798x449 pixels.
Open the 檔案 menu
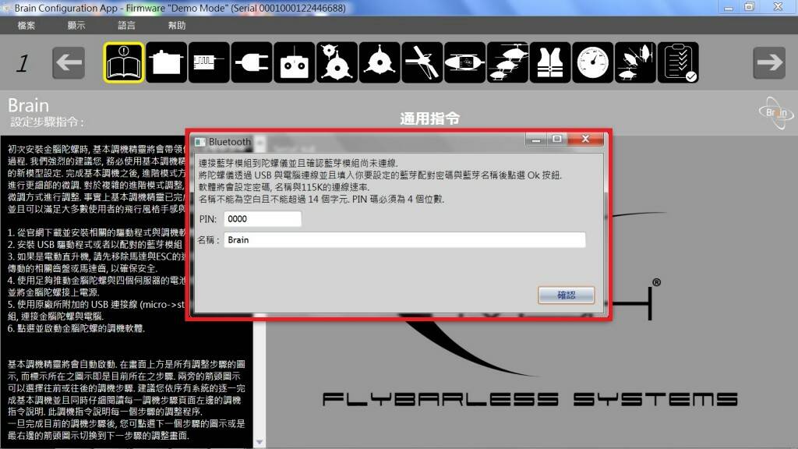26,26
